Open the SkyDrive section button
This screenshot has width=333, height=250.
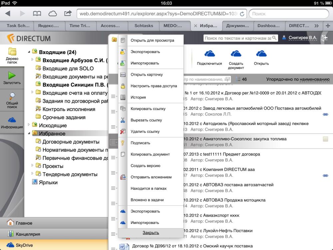(x=54, y=245)
